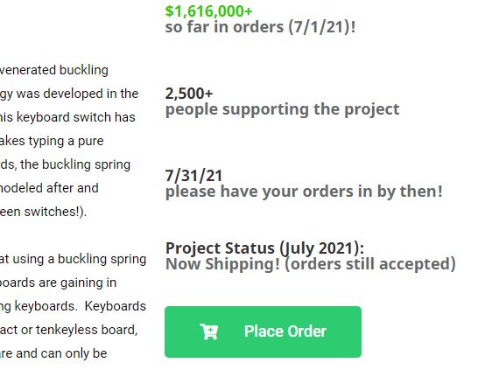Click the text 'een switches!).'
The height and width of the screenshot is (370, 478).
click(x=43, y=212)
